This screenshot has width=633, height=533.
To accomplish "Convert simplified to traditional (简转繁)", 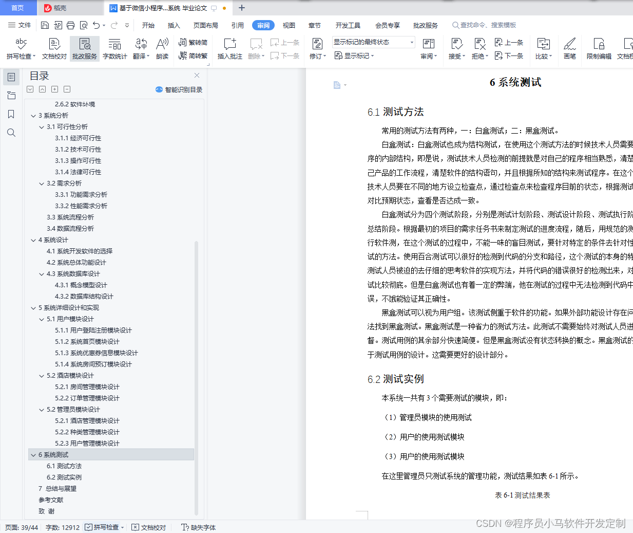I will (193, 56).
